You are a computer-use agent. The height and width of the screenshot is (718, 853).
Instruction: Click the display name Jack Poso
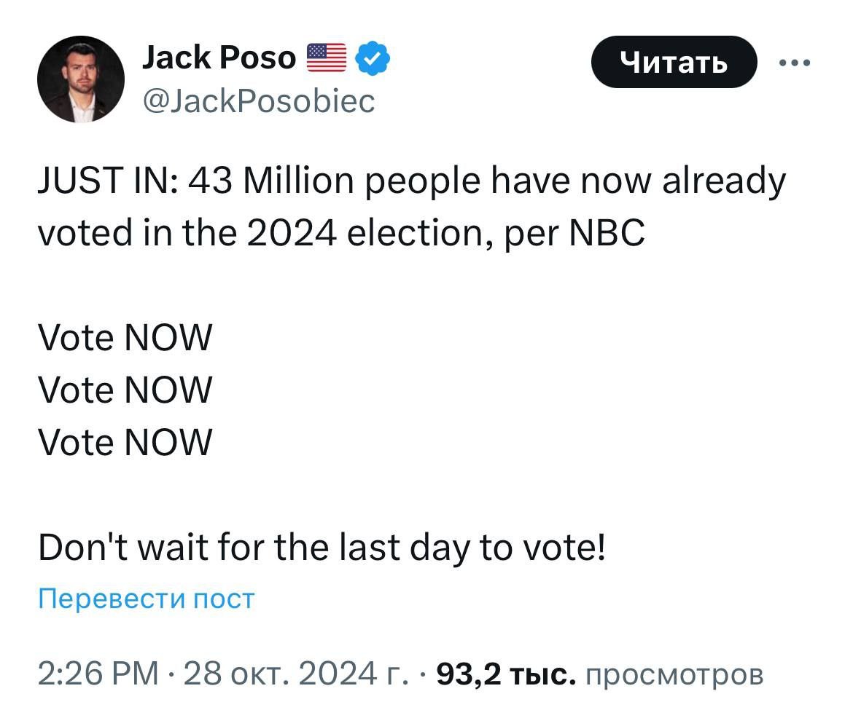click(219, 59)
